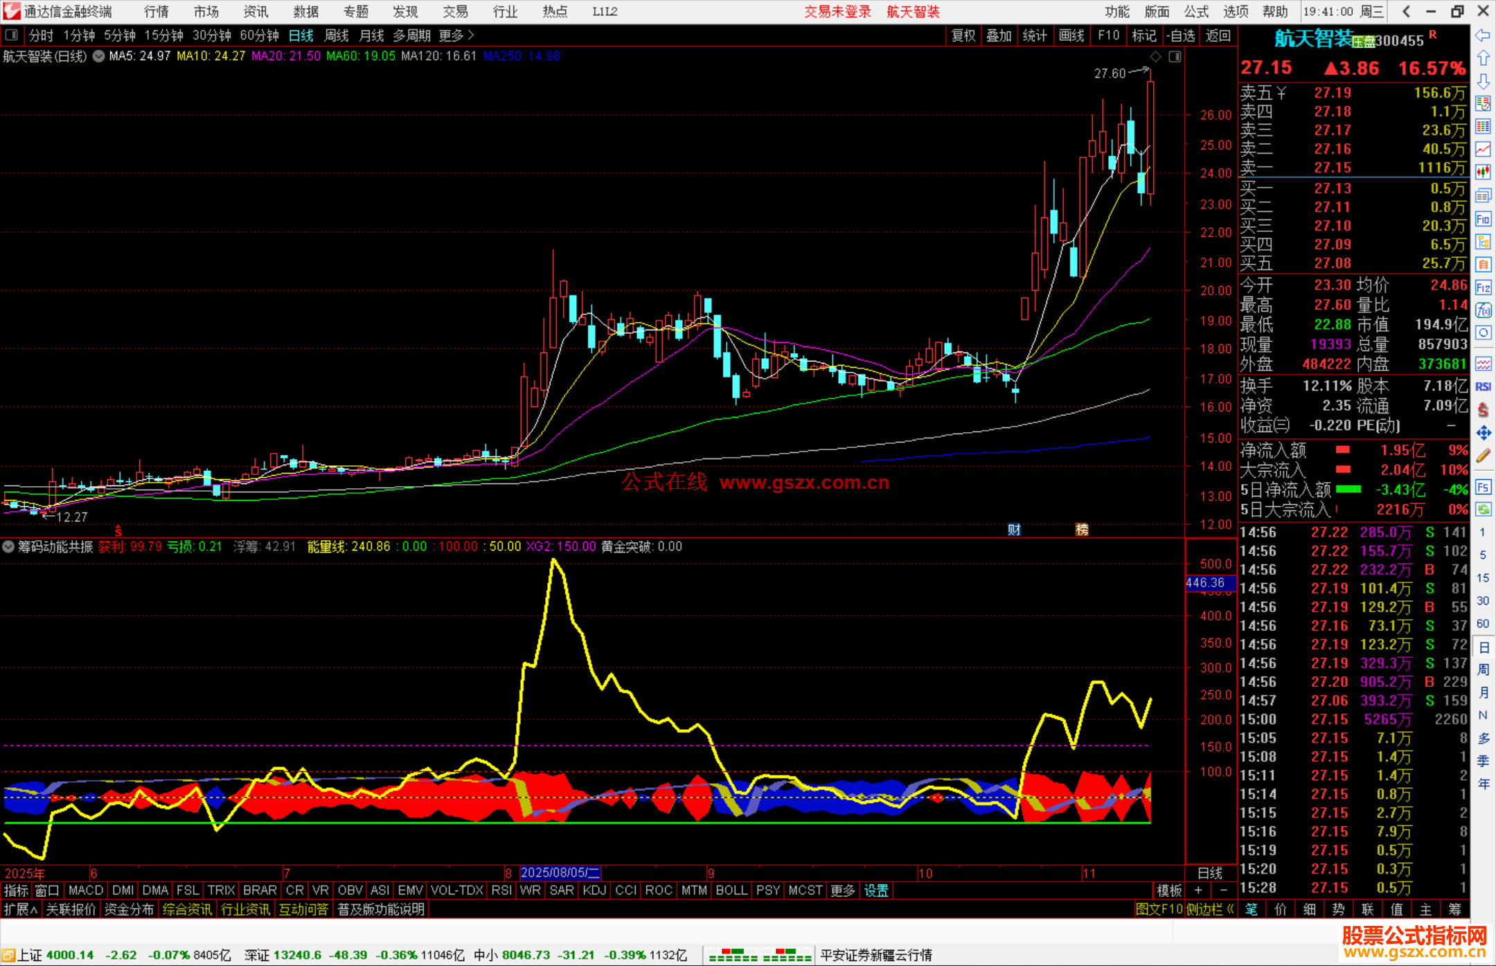Toggle the 筹码动能共振 indicator circle button

pyautogui.click(x=8, y=547)
